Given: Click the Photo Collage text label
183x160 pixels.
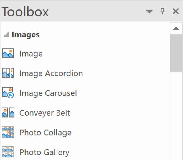Looking at the screenshot, I should click(45, 133).
